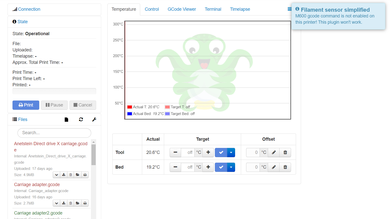This screenshot has height=219, width=391.
Task: Collapse the Files panel
Action: [23, 119]
